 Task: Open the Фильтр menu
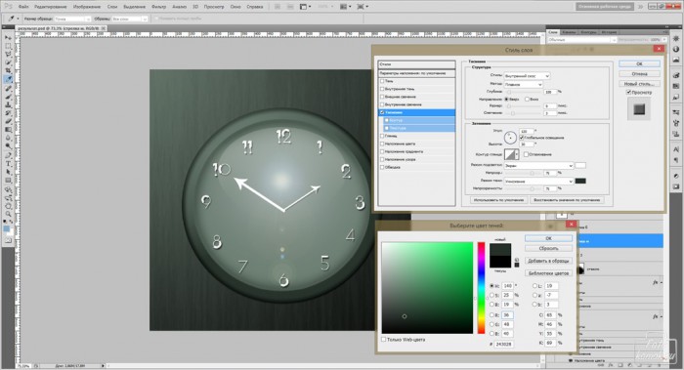(158, 7)
